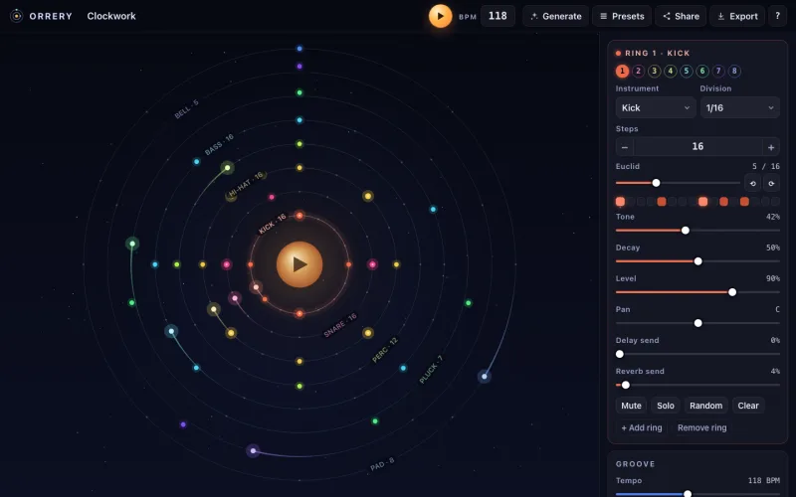Click Add ring

(642, 428)
